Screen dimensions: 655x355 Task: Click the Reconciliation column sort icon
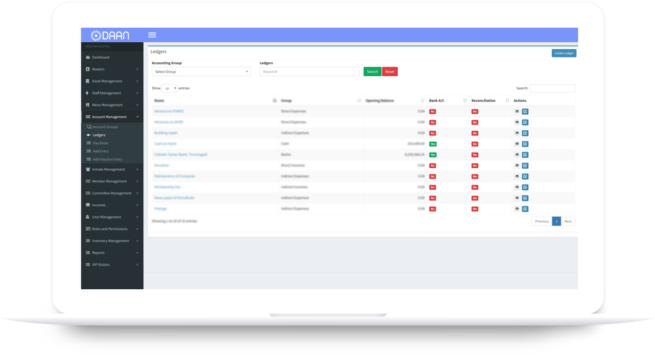507,101
